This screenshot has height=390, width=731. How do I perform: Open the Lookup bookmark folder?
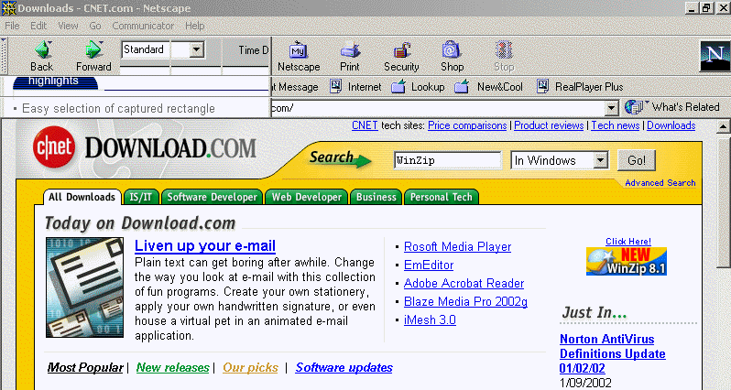click(419, 87)
